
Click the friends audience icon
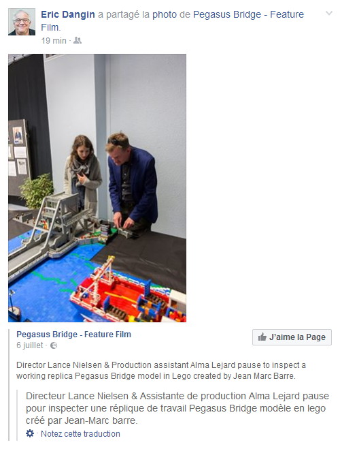(78, 40)
